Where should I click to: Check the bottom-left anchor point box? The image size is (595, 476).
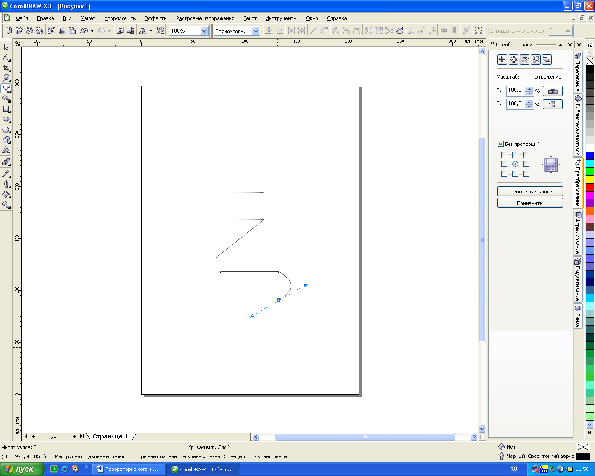click(504, 173)
